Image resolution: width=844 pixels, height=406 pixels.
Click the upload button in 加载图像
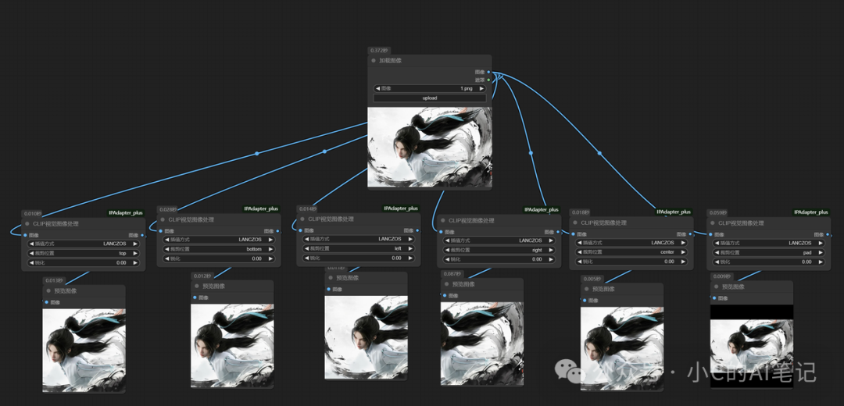(430, 98)
